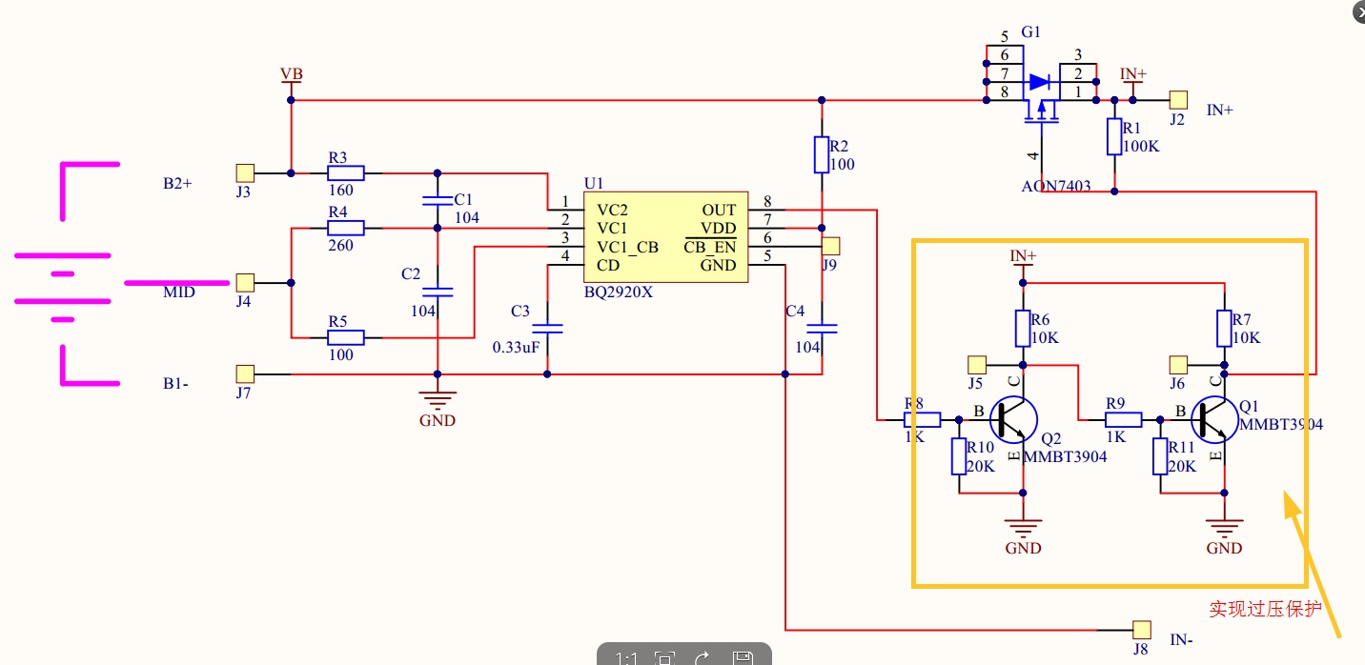Select the Q1 MMBT3904 transistor symbol

[x=1215, y=419]
